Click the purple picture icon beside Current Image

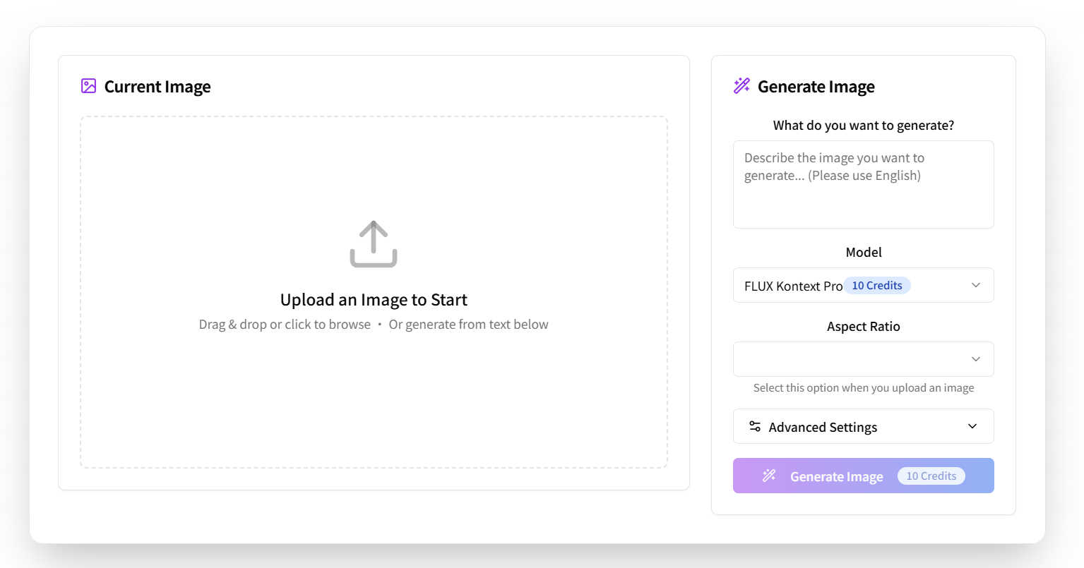(x=88, y=85)
